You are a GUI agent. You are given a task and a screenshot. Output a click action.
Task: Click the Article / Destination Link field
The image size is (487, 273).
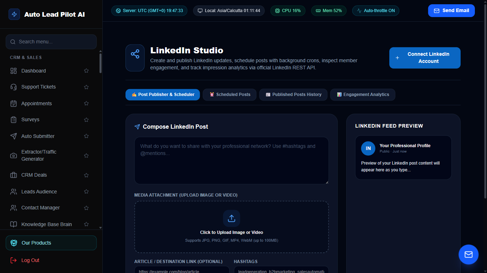click(182, 270)
